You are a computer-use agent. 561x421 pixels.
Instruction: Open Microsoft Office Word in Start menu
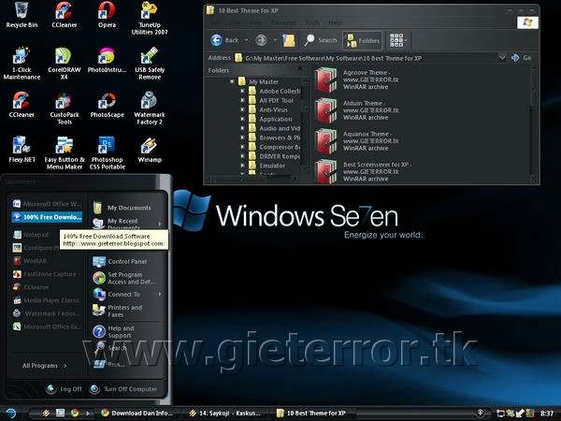[x=48, y=204]
